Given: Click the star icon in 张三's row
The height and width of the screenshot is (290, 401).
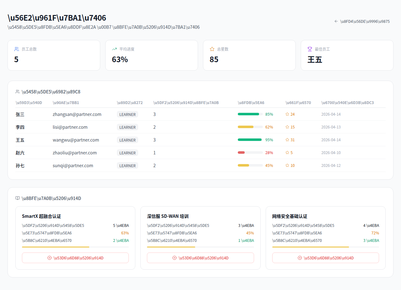Looking at the screenshot, I should coord(287,114).
